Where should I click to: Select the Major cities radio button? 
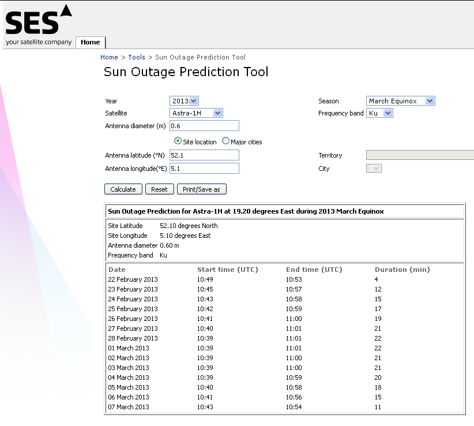click(x=225, y=141)
